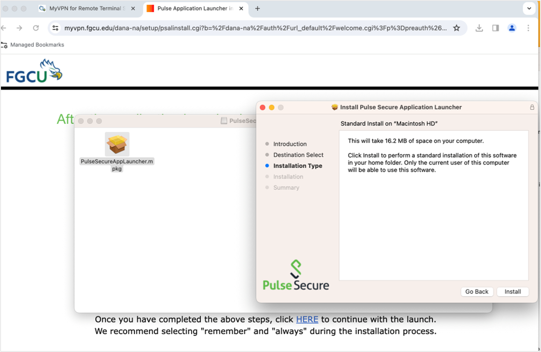Click the Pulse Secure logo in the installer
The height and width of the screenshot is (352, 541).
pos(296,273)
